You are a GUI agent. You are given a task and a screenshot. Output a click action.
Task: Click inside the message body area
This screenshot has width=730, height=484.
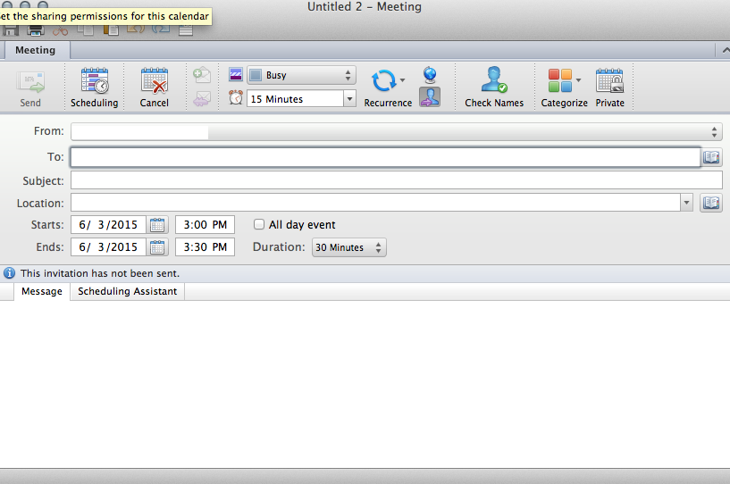click(365, 384)
